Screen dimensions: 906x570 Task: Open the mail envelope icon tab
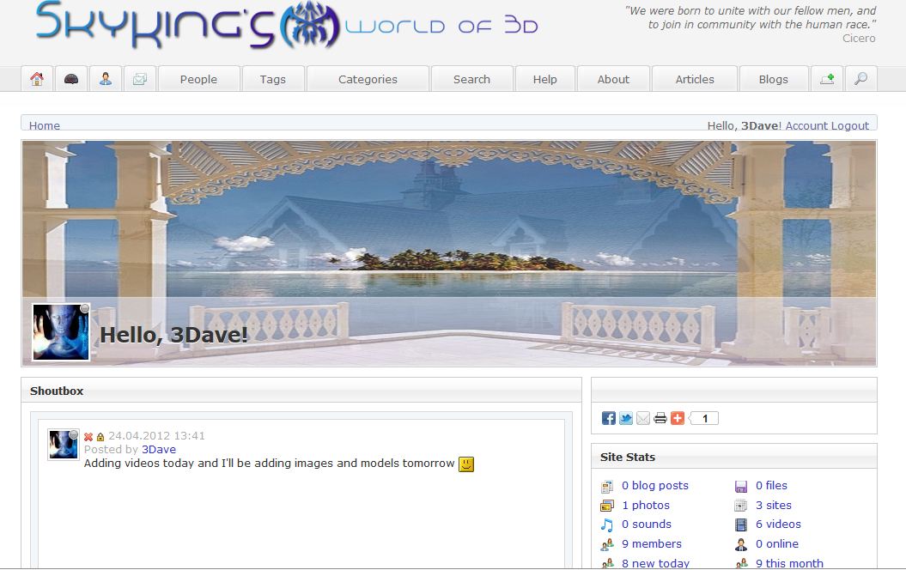pos(140,79)
